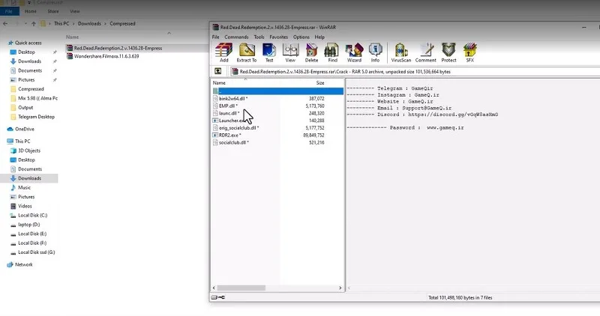The image size is (600, 316).
Task: Click the Add toolbar icon in WinRAR
Action: 223,52
